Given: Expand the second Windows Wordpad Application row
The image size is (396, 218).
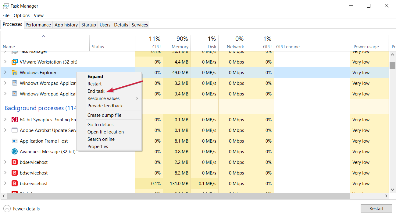Looking at the screenshot, I should point(5,94).
